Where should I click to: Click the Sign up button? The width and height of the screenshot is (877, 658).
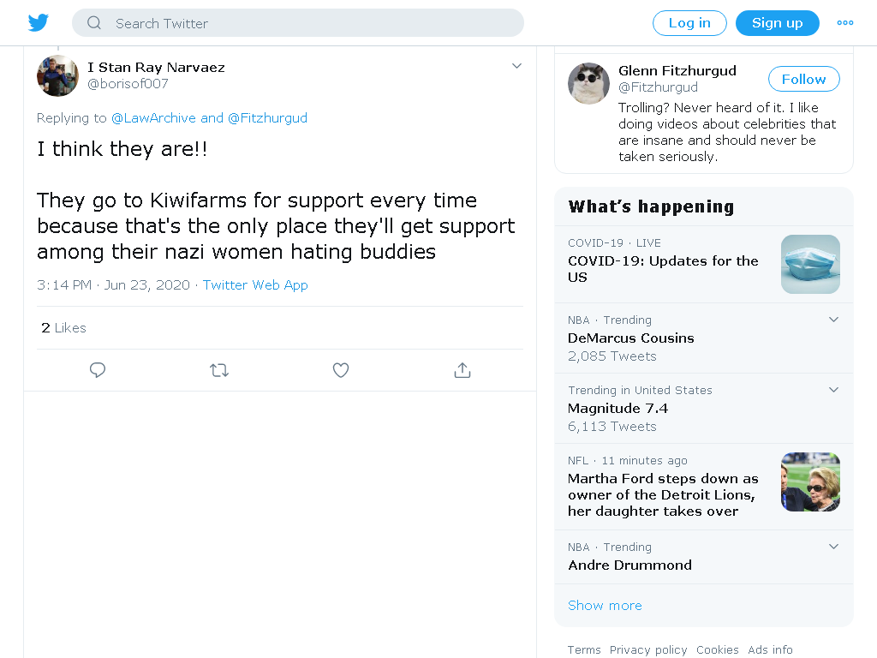click(x=778, y=23)
